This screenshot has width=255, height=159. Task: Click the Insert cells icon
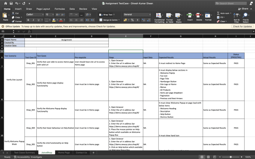(x=189, y=15)
